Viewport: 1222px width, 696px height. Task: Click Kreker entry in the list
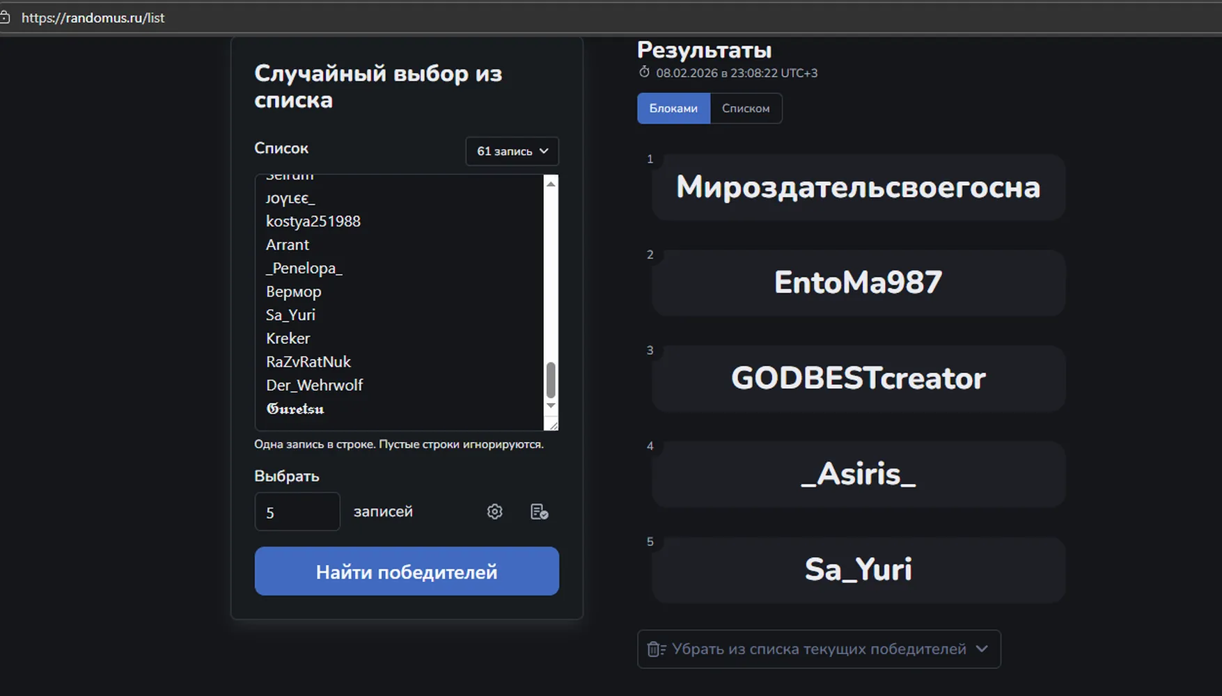point(288,338)
